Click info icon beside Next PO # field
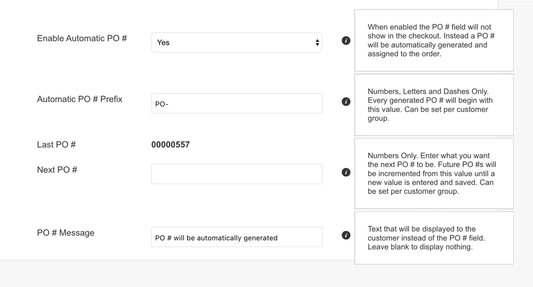Screen dimensions: 533x287 (346, 172)
